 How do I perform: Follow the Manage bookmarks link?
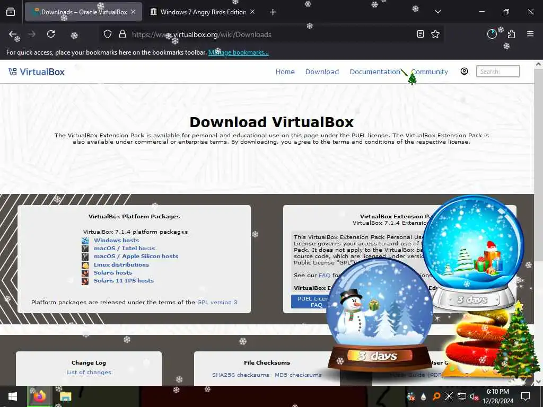tap(238, 52)
